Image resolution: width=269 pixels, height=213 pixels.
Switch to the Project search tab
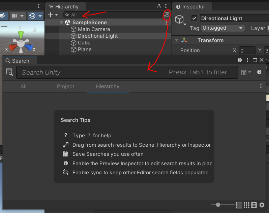(65, 86)
